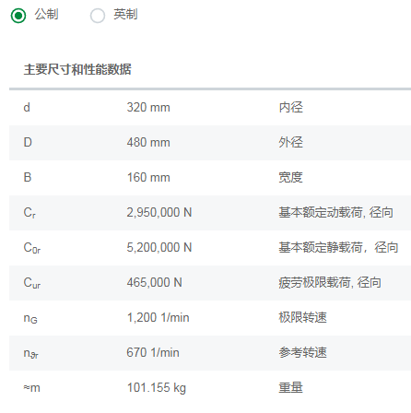This screenshot has width=411, height=413.
Task: Click the 疲劳极限载荷, 径向 description
Action: coord(330,283)
